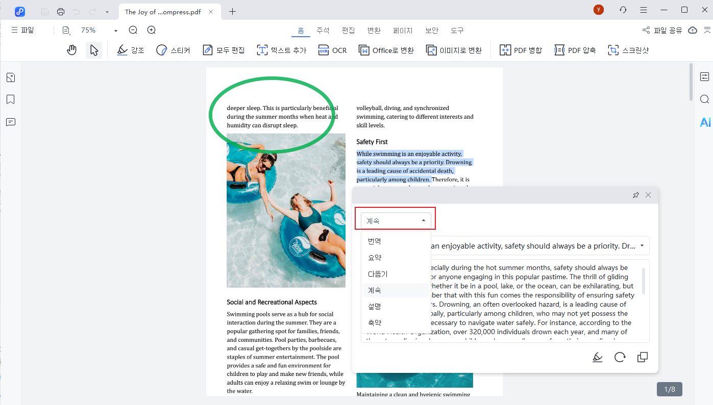The height and width of the screenshot is (405, 713).
Task: Click the AI result text scrollbar
Action: pos(643,281)
